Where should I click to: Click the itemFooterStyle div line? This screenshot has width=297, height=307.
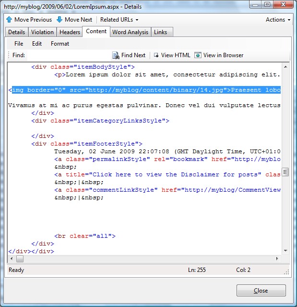point(87,144)
